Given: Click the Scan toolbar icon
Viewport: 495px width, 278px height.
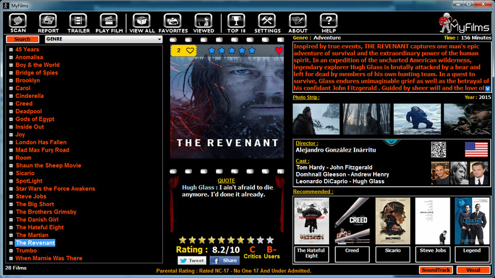Looking at the screenshot, I should coord(18,23).
